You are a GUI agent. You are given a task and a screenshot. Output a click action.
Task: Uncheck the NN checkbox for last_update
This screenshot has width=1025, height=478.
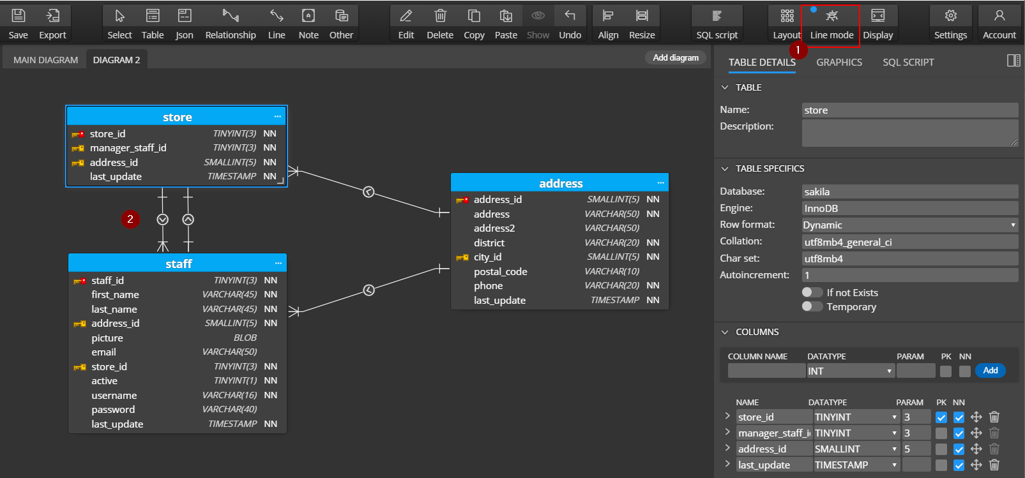click(x=959, y=465)
